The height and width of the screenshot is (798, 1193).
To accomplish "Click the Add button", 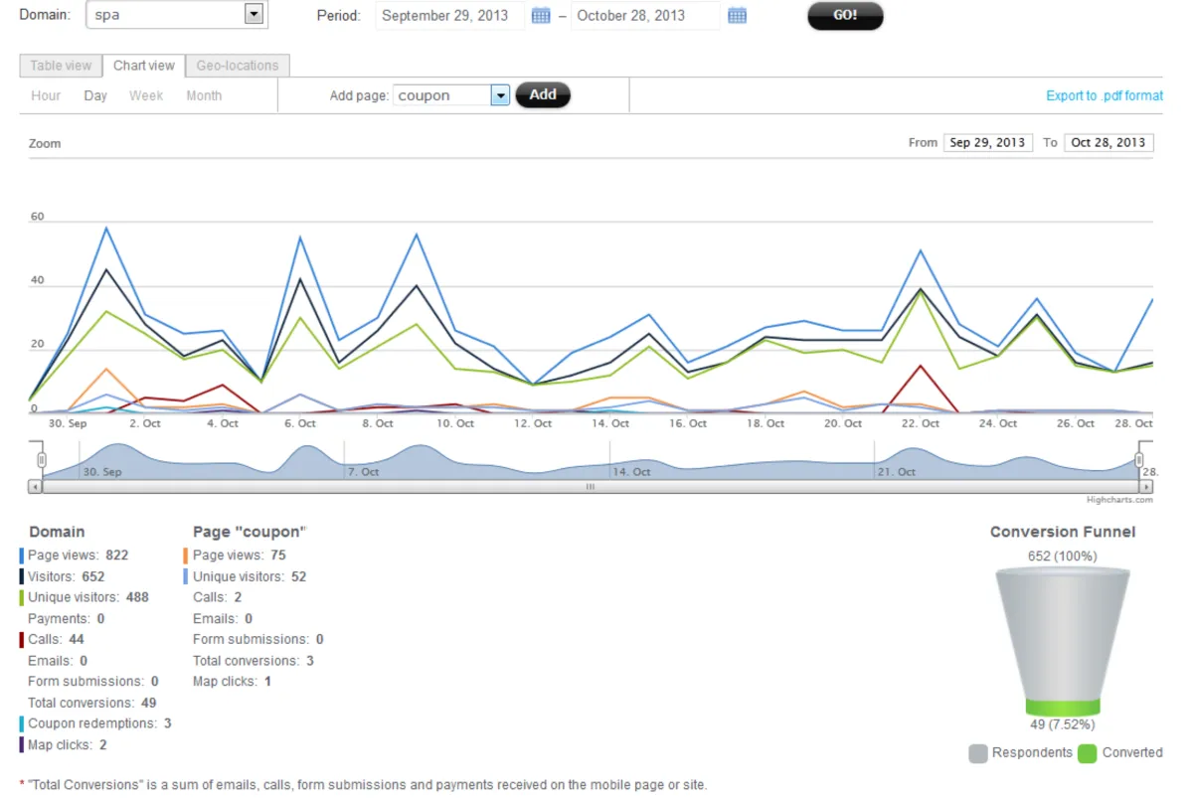I will point(543,94).
